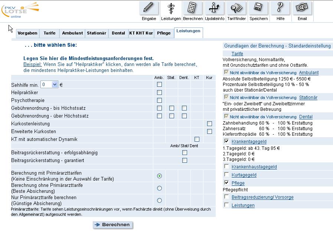Select 'Nur Primärarzttarife berechnen' radio button

[x=159, y=200]
